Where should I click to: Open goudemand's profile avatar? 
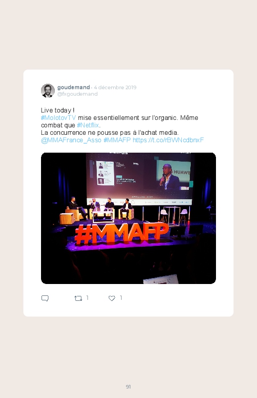tap(48, 91)
